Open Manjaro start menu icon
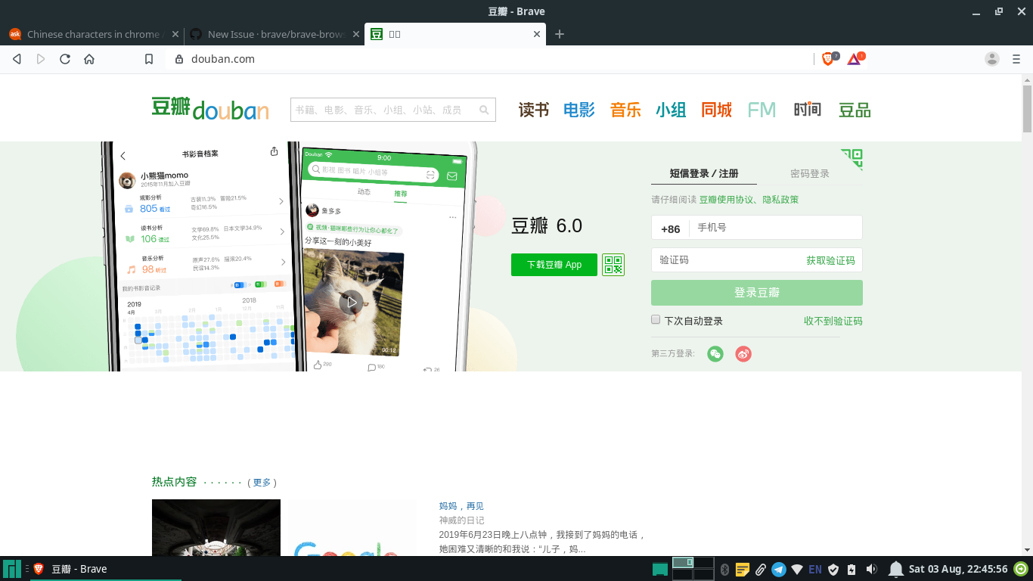Image resolution: width=1033 pixels, height=581 pixels. [x=12, y=569]
